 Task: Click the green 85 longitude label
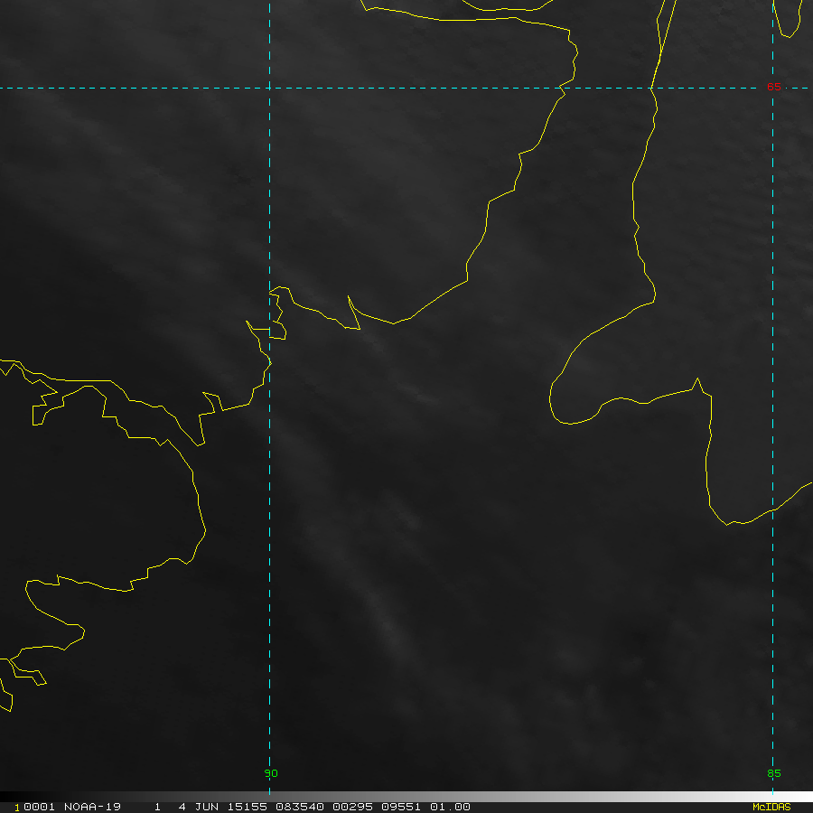click(773, 773)
